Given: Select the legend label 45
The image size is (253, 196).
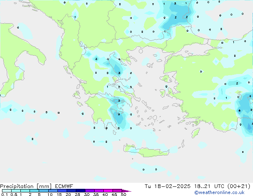Looking at the screenshot, I should (115, 194).
